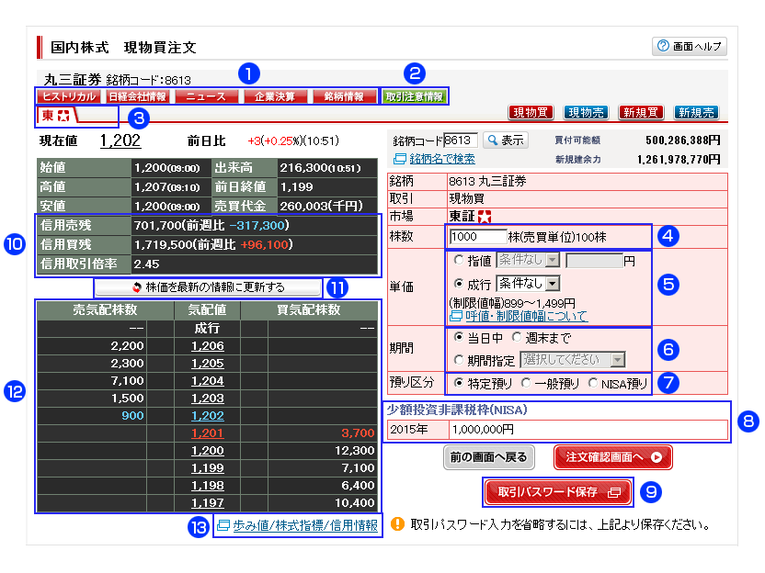
Task: Click the 指値 price input field
Action: click(x=594, y=261)
